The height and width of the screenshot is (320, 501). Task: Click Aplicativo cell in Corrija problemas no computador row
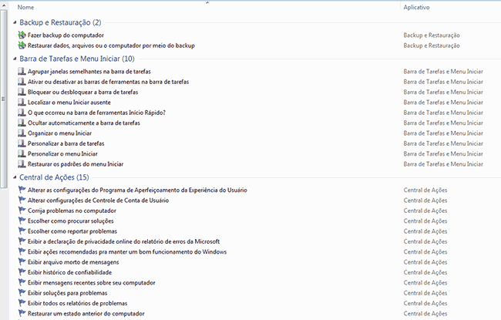[x=425, y=211]
